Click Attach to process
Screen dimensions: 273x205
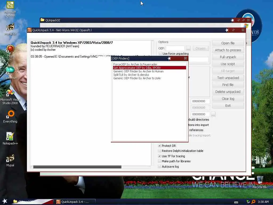(x=228, y=50)
